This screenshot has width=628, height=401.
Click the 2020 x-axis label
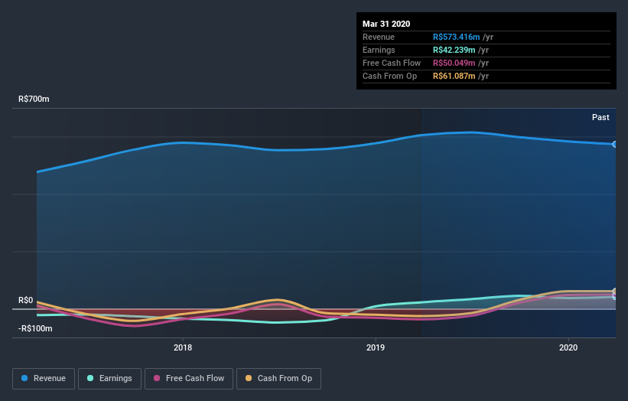(568, 347)
